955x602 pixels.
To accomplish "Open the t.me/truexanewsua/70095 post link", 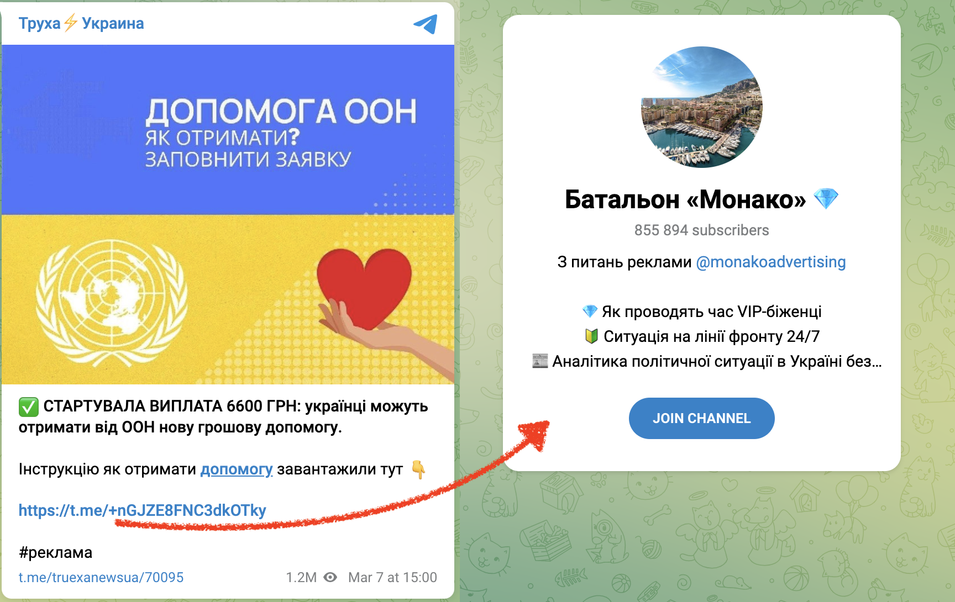I will pyautogui.click(x=101, y=577).
